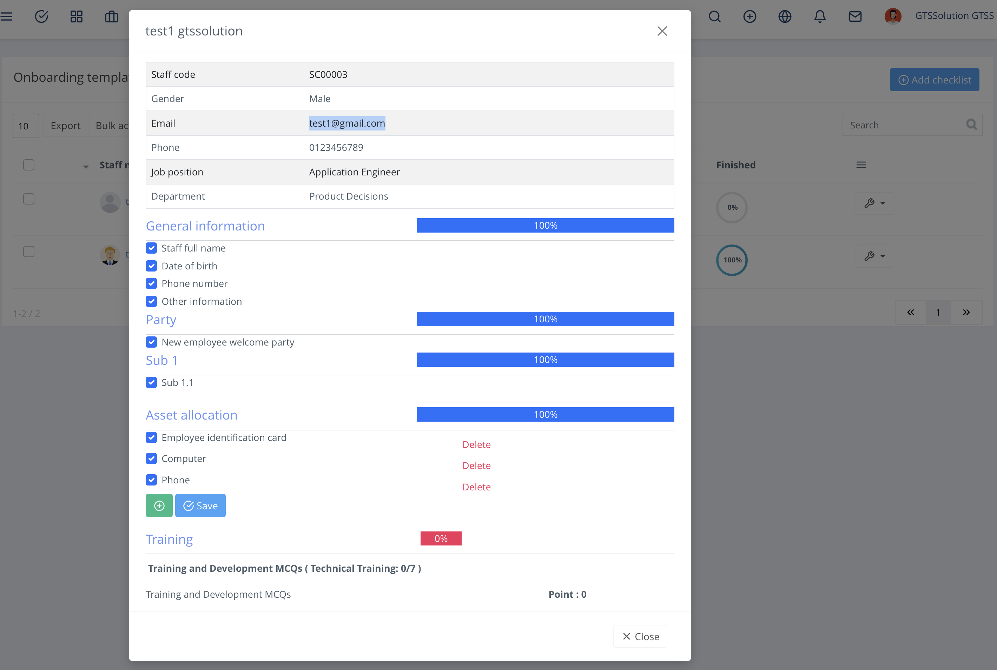The image size is (997, 670).
Task: Uncheck Computer asset checkbox
Action: tap(151, 458)
